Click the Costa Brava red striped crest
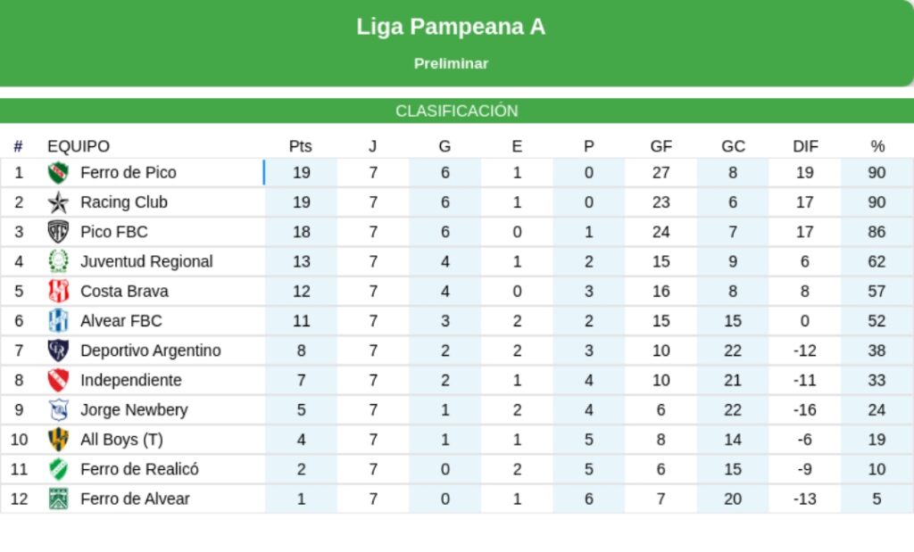The width and height of the screenshot is (914, 552). tap(58, 291)
